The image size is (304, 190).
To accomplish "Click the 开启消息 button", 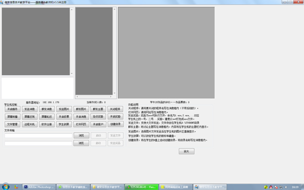I will click(x=81, y=117).
